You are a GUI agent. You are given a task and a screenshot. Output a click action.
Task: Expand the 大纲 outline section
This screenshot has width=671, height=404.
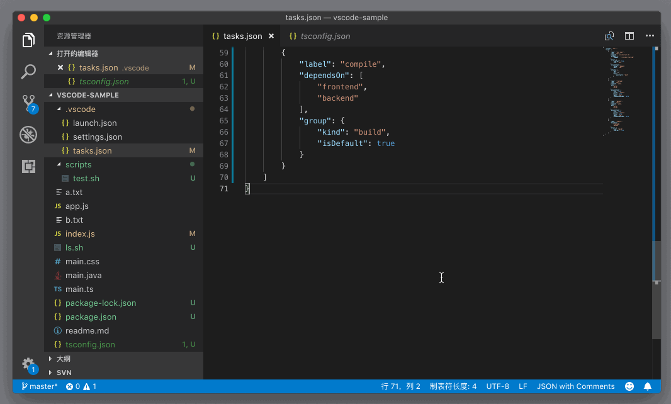[63, 359]
